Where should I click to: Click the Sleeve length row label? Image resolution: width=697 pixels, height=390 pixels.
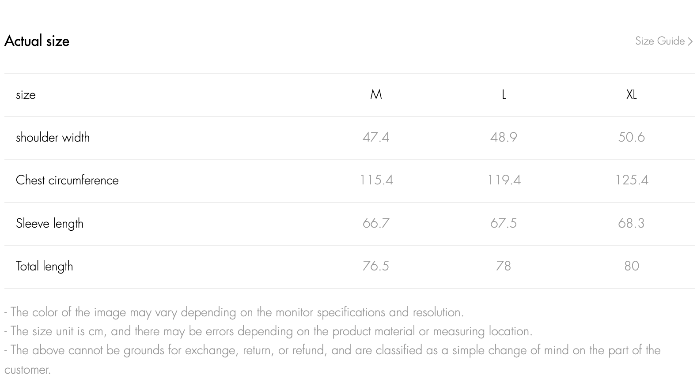(x=49, y=223)
